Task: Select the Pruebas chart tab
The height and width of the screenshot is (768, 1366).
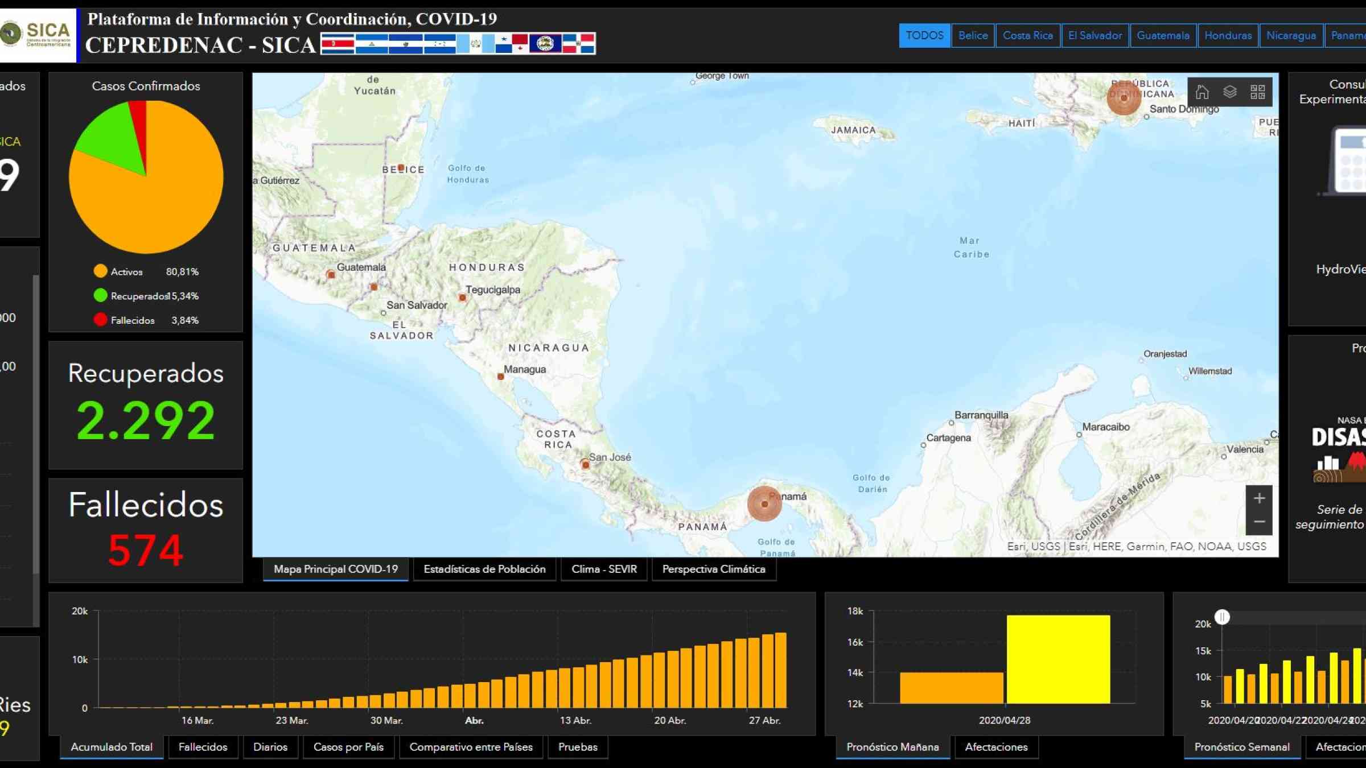Action: (x=578, y=747)
